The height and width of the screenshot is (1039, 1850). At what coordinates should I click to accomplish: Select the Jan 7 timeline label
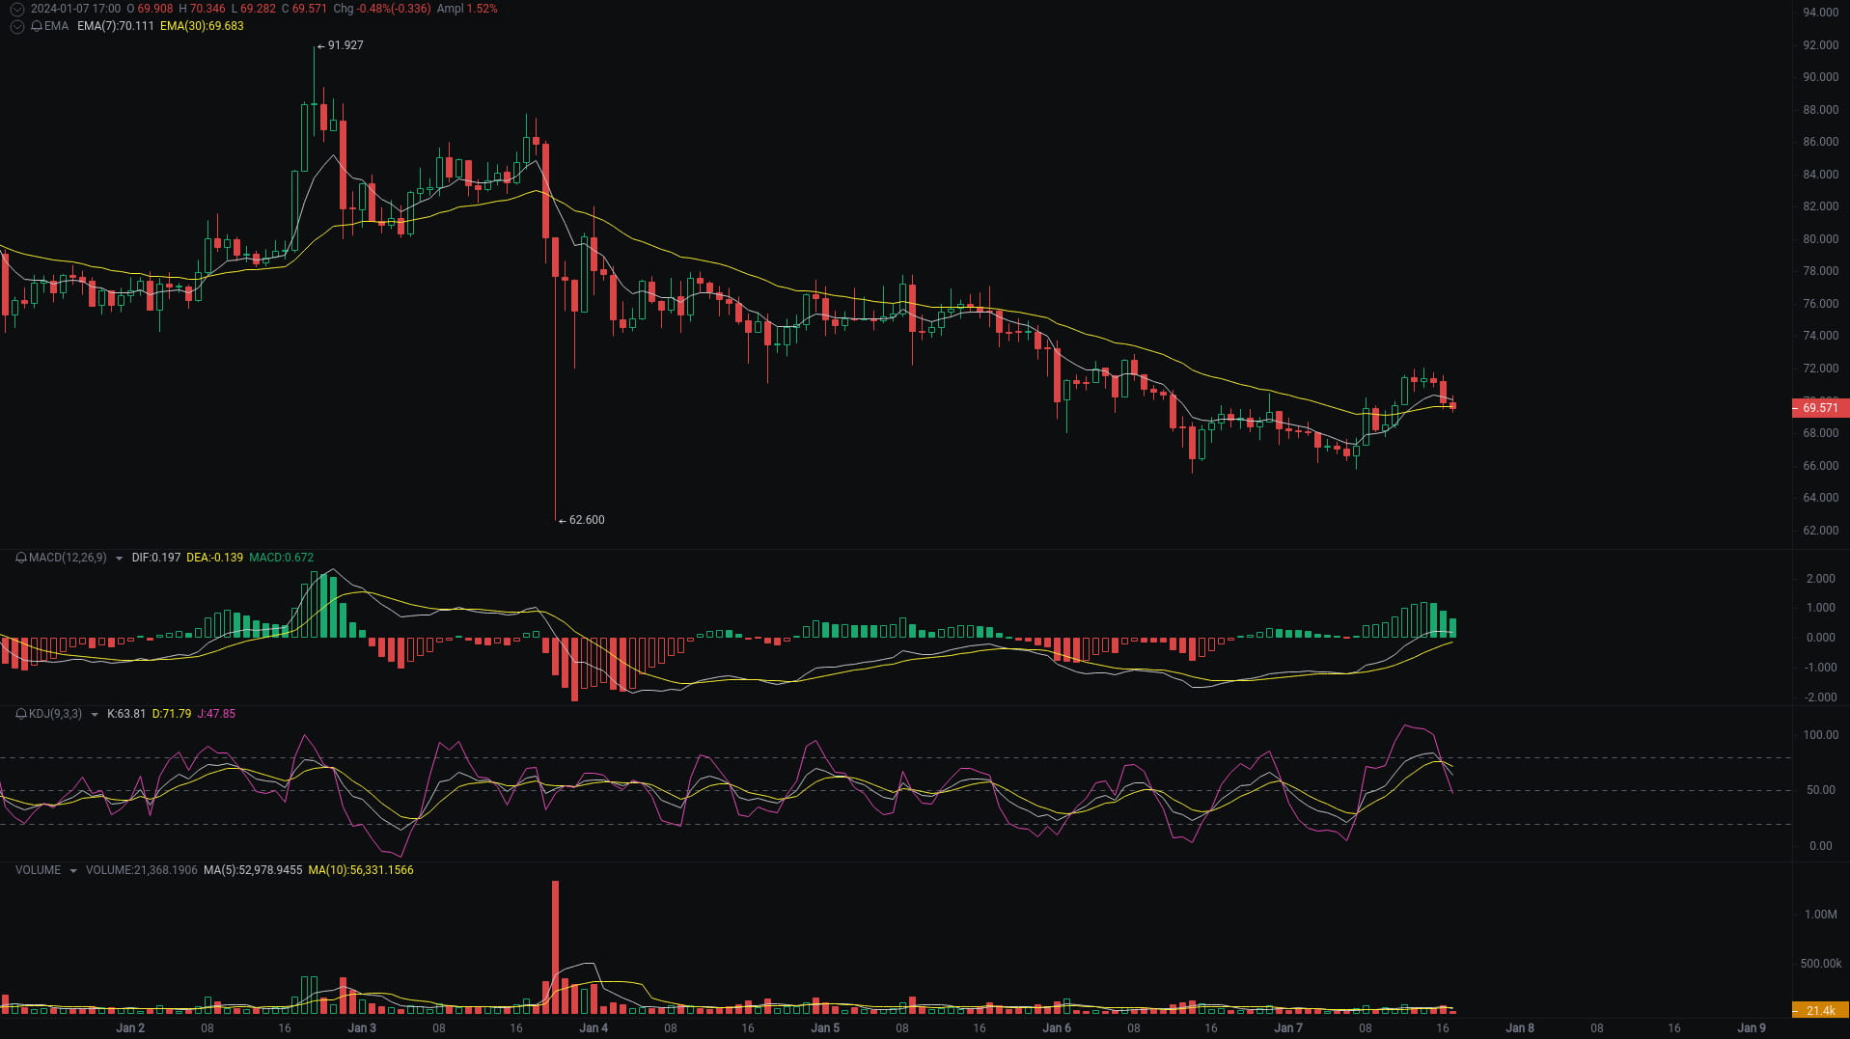point(1287,1027)
